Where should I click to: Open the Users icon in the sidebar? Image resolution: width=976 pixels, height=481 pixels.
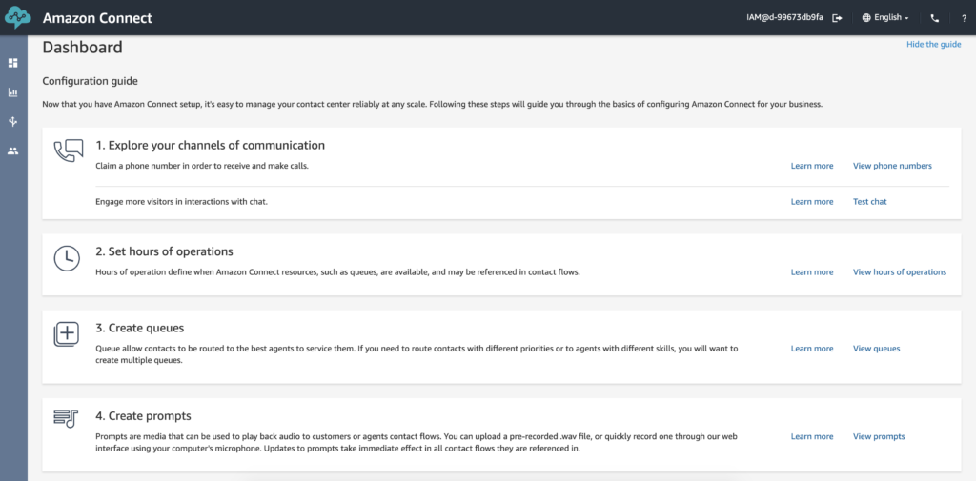click(x=12, y=150)
